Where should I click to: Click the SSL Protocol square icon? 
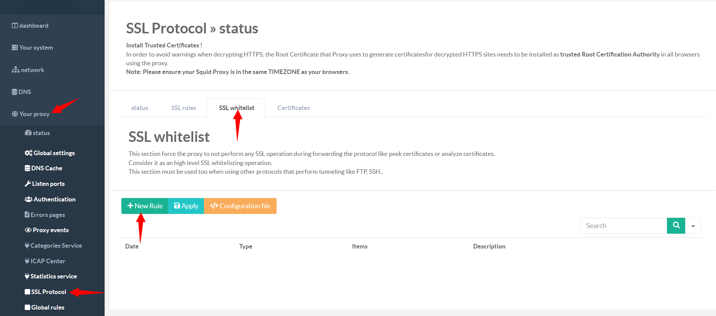[x=27, y=292]
